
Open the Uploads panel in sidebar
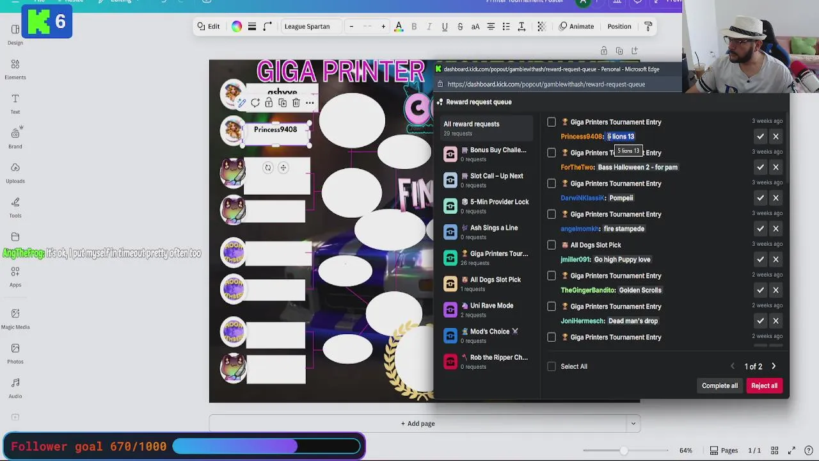pyautogui.click(x=15, y=173)
